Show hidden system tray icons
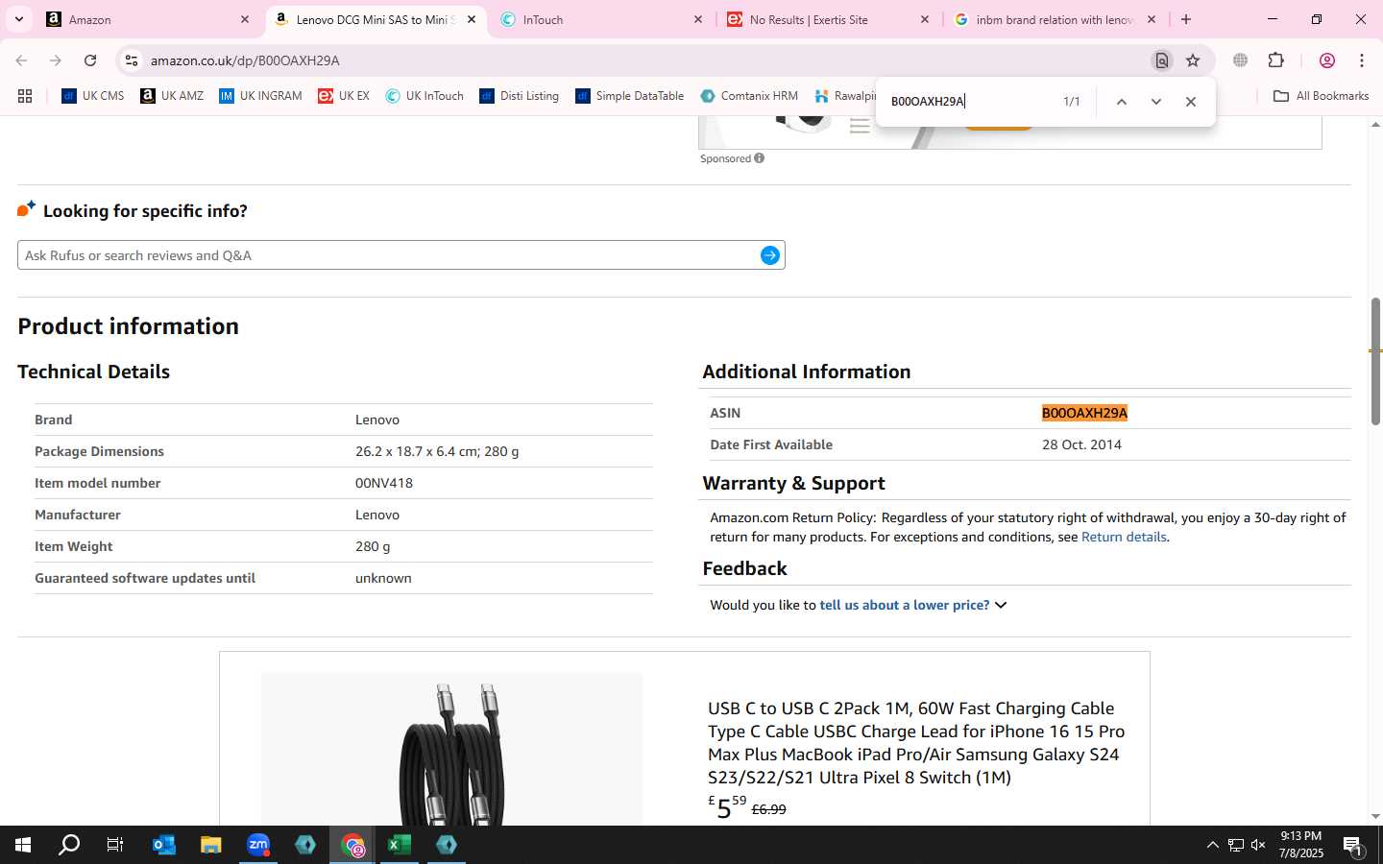1383x864 pixels. coord(1212,845)
